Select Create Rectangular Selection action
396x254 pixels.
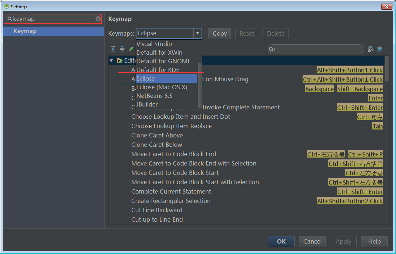pos(171,201)
